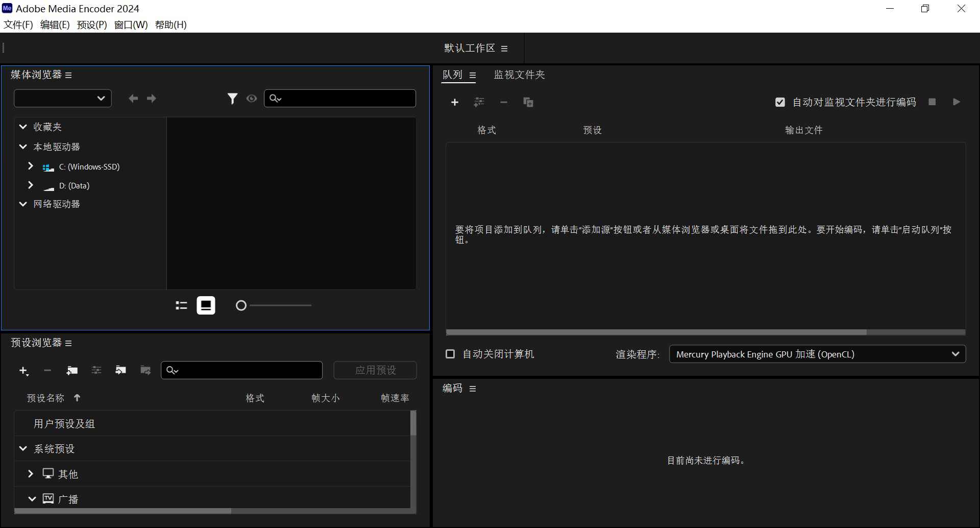Click the 预设名称 column header

(x=45, y=398)
